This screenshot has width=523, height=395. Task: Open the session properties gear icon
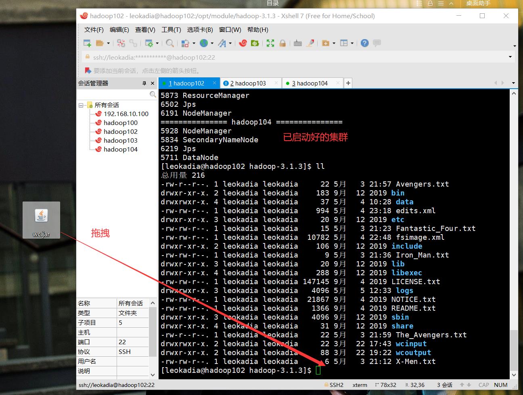pyautogui.click(x=149, y=43)
